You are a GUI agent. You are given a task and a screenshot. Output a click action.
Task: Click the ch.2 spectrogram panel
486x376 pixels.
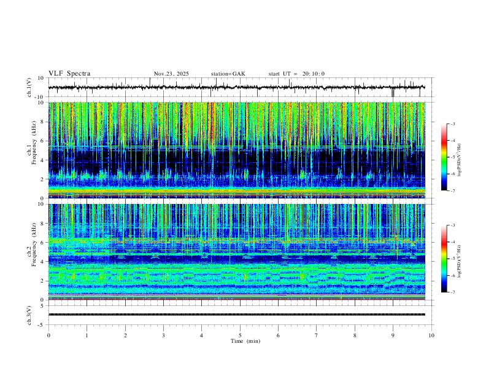(237, 252)
